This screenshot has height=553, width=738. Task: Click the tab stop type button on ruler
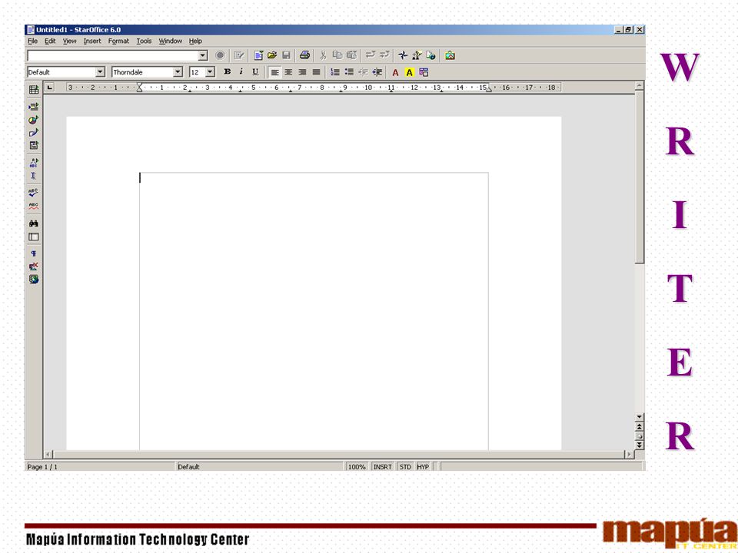(50, 88)
